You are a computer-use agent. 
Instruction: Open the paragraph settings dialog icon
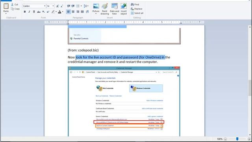[87, 11]
